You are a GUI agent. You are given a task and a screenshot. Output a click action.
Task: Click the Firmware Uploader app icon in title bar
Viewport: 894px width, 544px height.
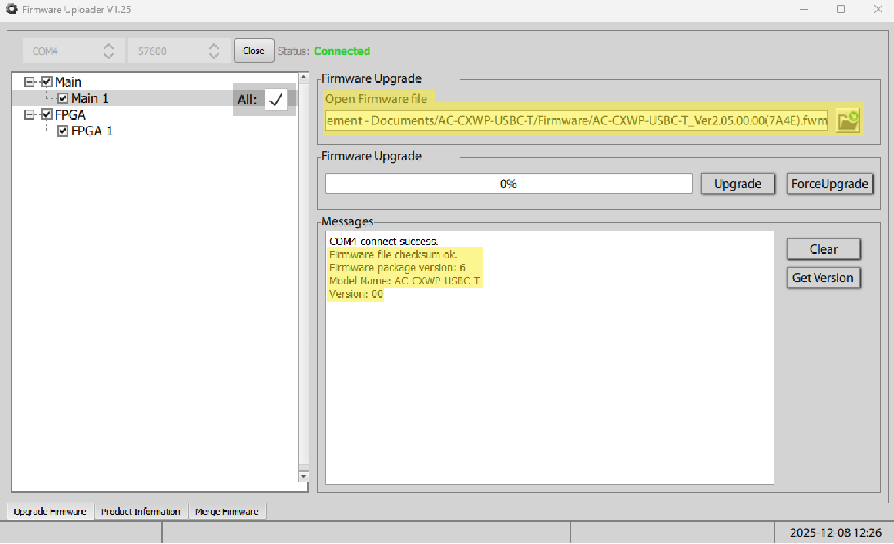(x=11, y=10)
